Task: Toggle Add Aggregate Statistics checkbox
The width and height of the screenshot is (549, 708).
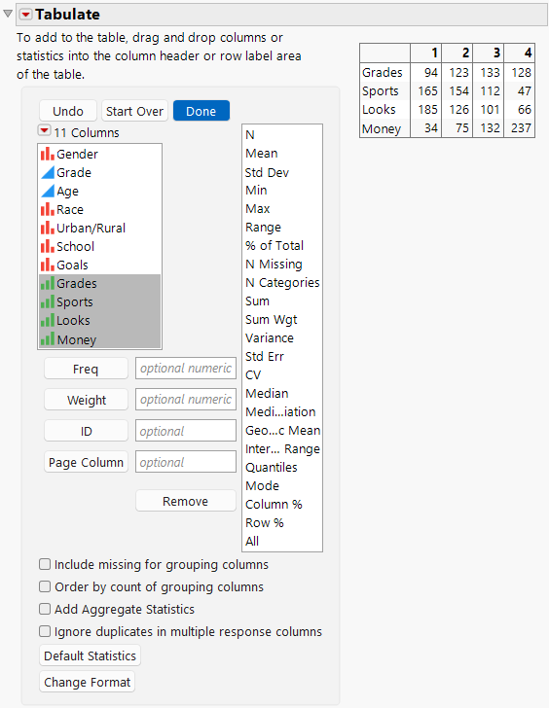Action: click(x=44, y=609)
